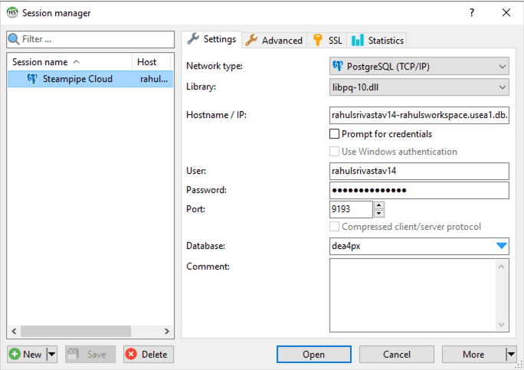524x370 pixels.
Task: Click the PostgreSQL elephant icon beside Steampipe Cloud
Action: click(32, 79)
